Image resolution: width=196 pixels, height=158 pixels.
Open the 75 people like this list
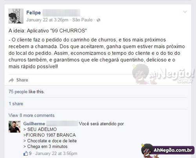(x=27, y=92)
